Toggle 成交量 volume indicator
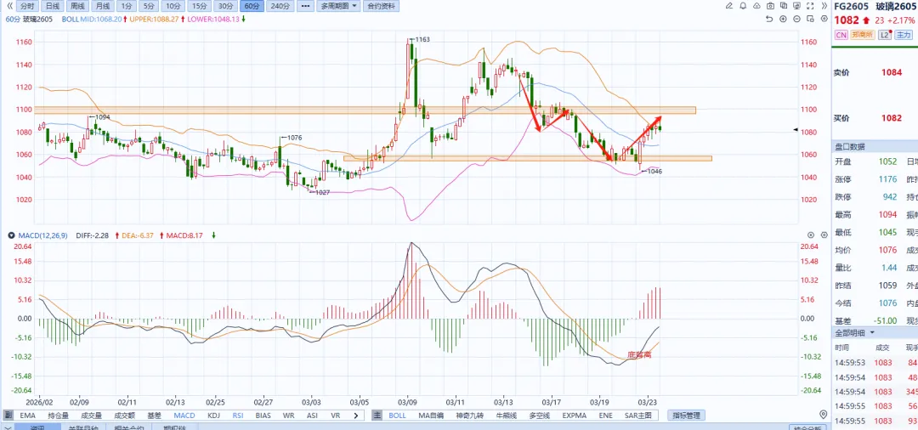 point(91,416)
